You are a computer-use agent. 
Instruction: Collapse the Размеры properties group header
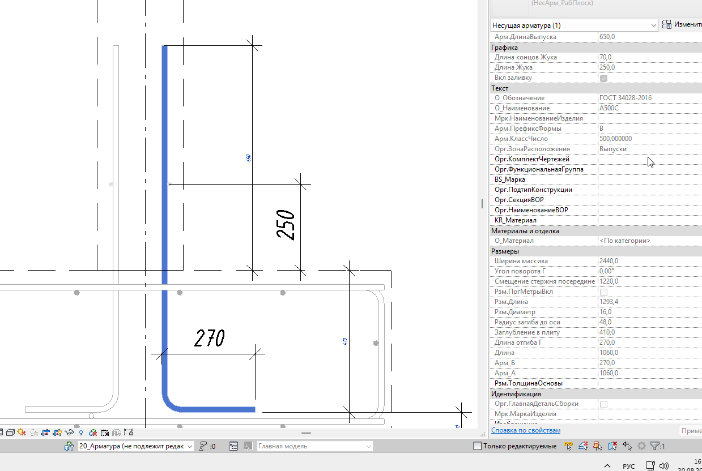(x=595, y=251)
